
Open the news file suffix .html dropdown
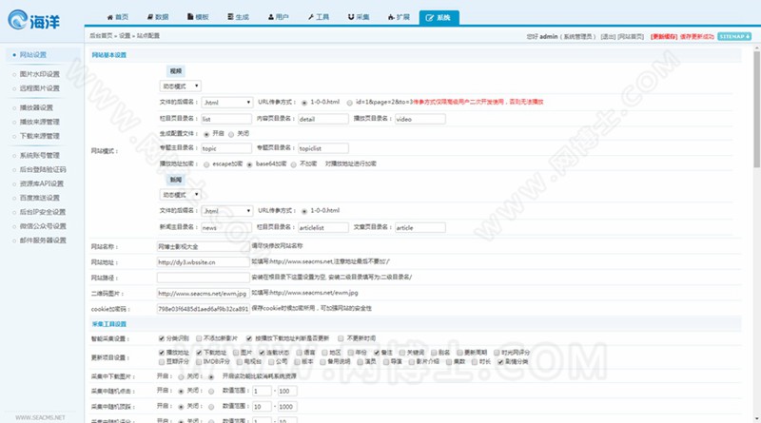pyautogui.click(x=226, y=211)
